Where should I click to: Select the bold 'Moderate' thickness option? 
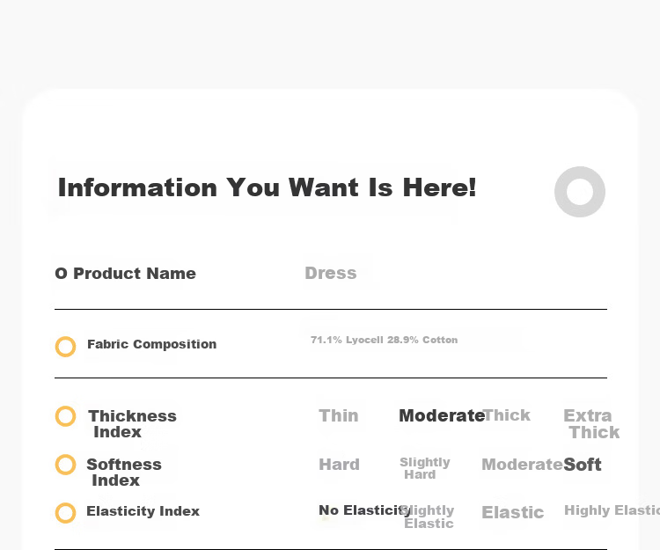pyautogui.click(x=442, y=415)
